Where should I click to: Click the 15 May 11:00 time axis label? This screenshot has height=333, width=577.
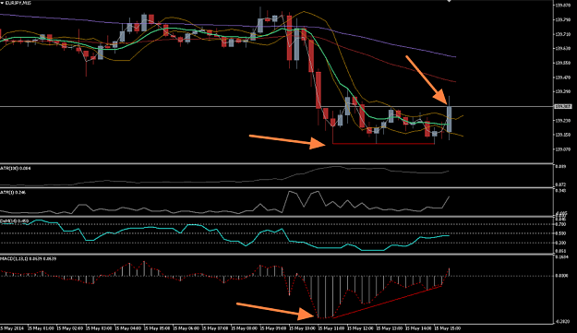(331, 328)
